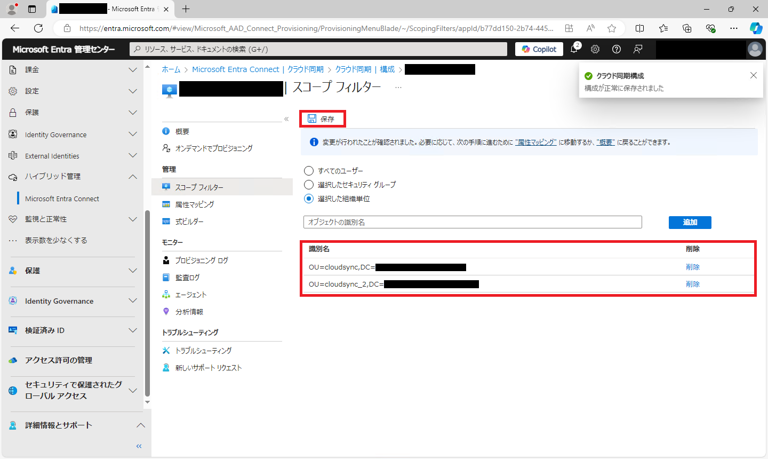
Task: Open the notifications bell icon
Action: pos(574,49)
